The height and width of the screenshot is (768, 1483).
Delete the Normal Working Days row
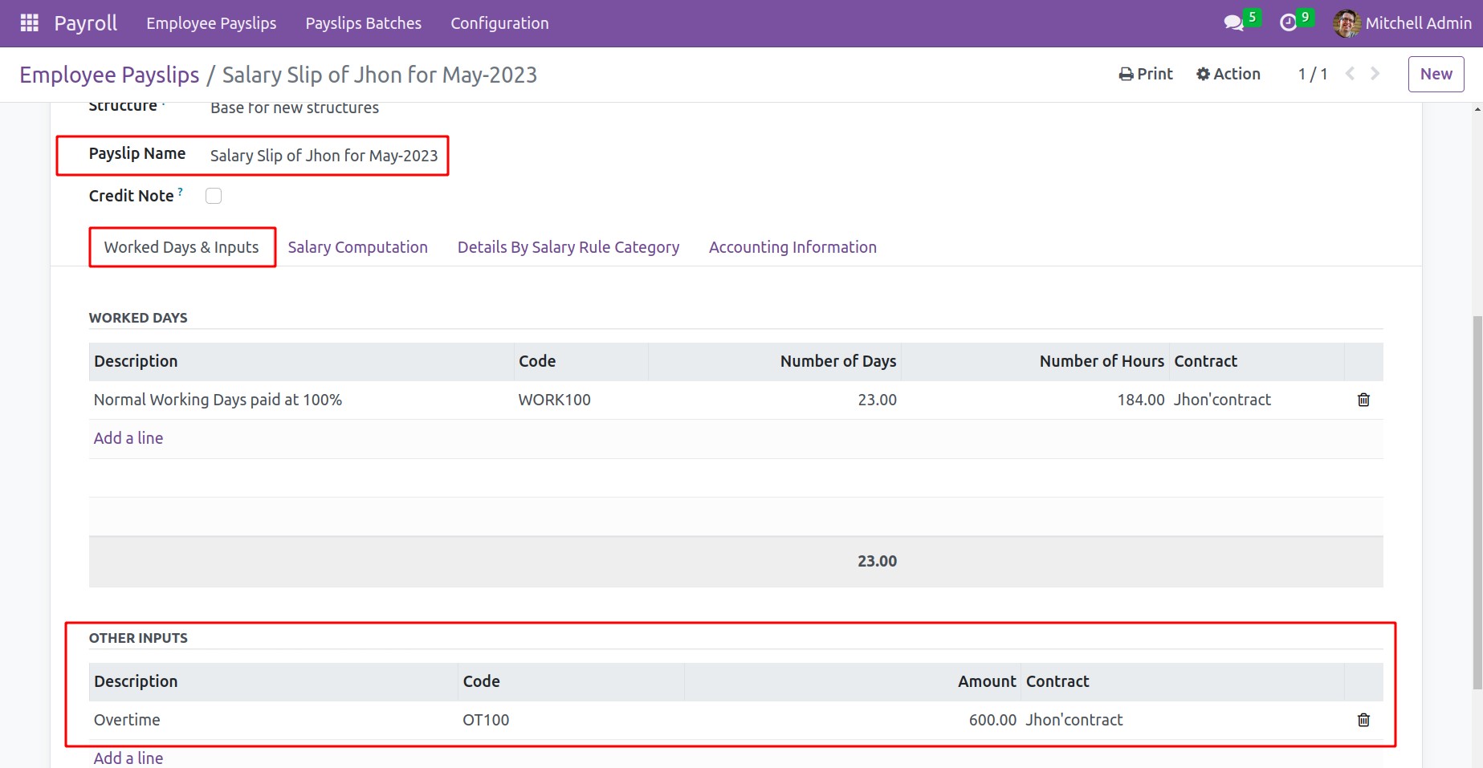(x=1363, y=400)
